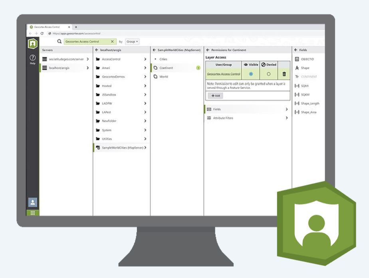Select the World layer
The height and width of the screenshot is (278, 369).
177,77
